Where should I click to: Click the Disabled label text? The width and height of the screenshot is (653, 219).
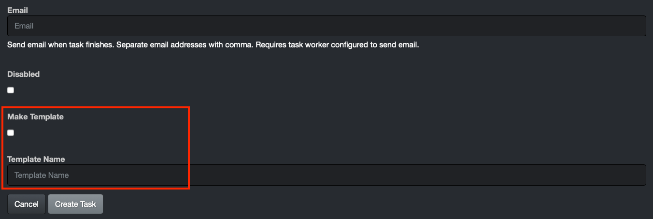(x=23, y=74)
